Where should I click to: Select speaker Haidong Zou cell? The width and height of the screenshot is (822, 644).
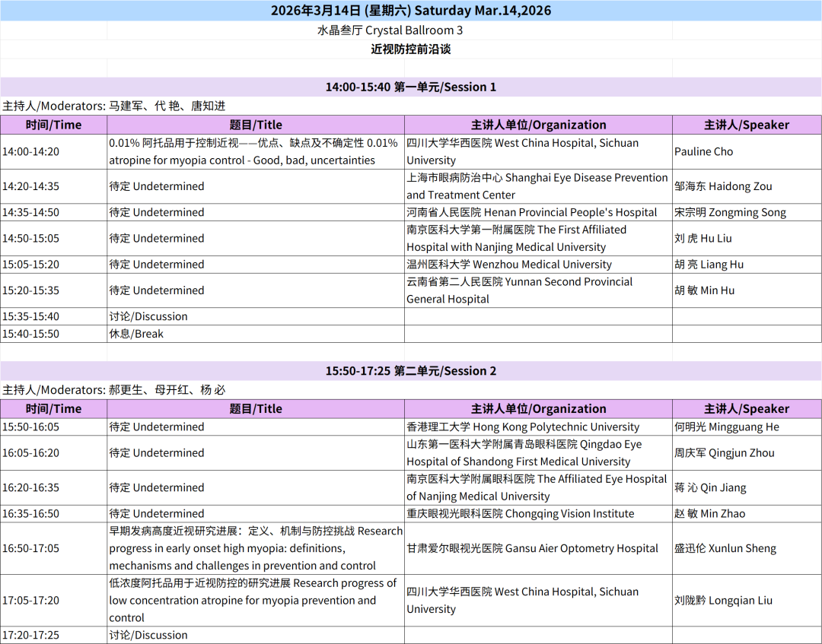pos(723,186)
